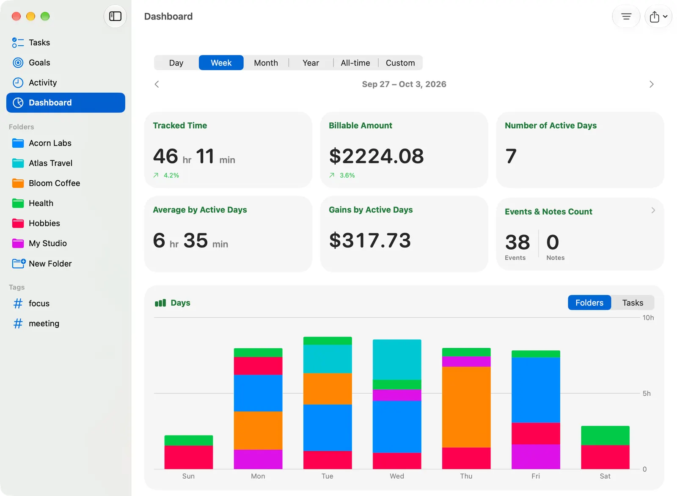Click the Acorn Labs folder icon
Viewport: 677px width, 496px height.
[18, 143]
